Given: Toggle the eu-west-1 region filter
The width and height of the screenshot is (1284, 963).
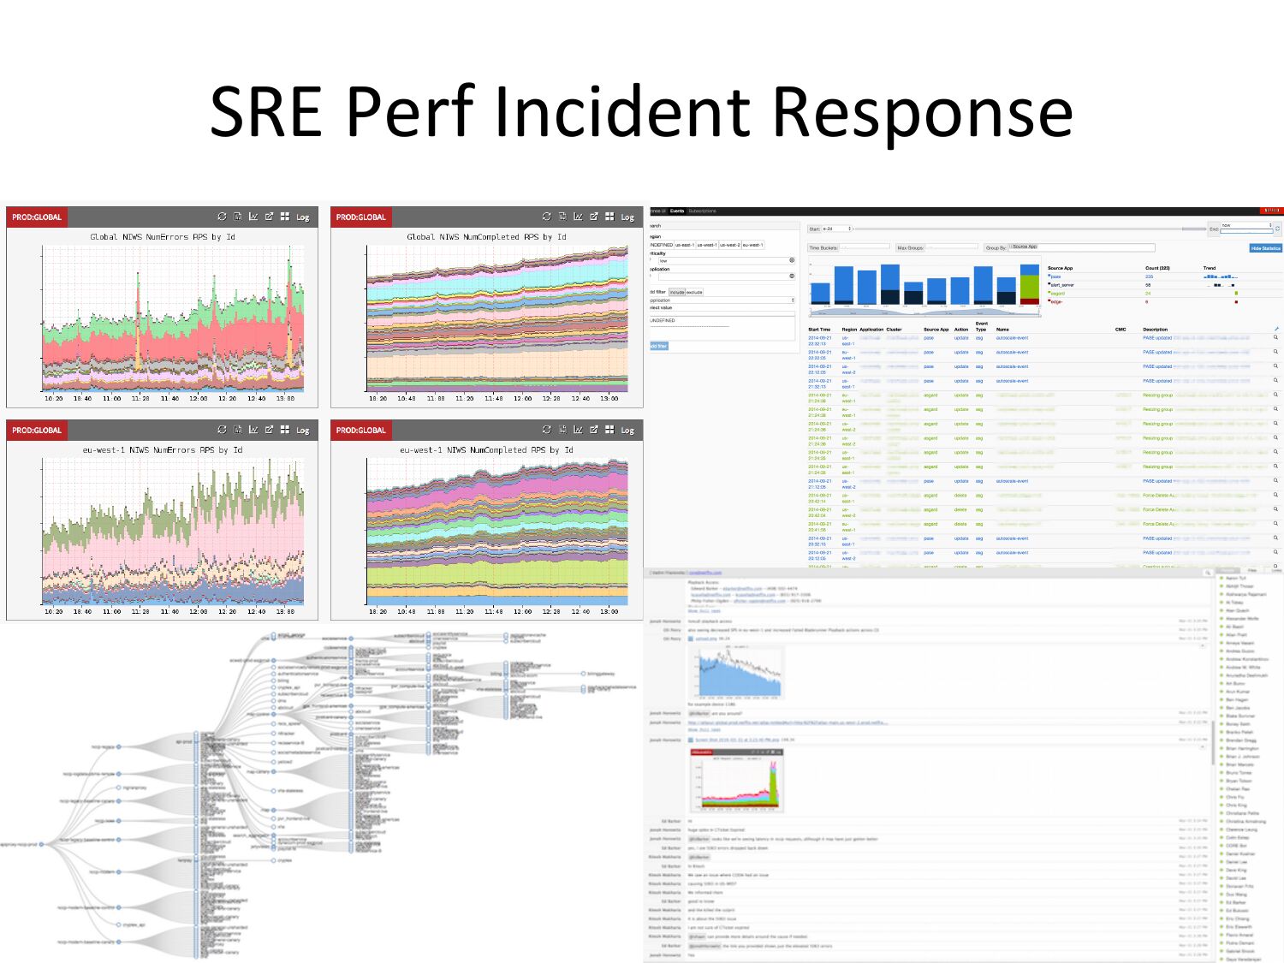Looking at the screenshot, I should tap(752, 245).
